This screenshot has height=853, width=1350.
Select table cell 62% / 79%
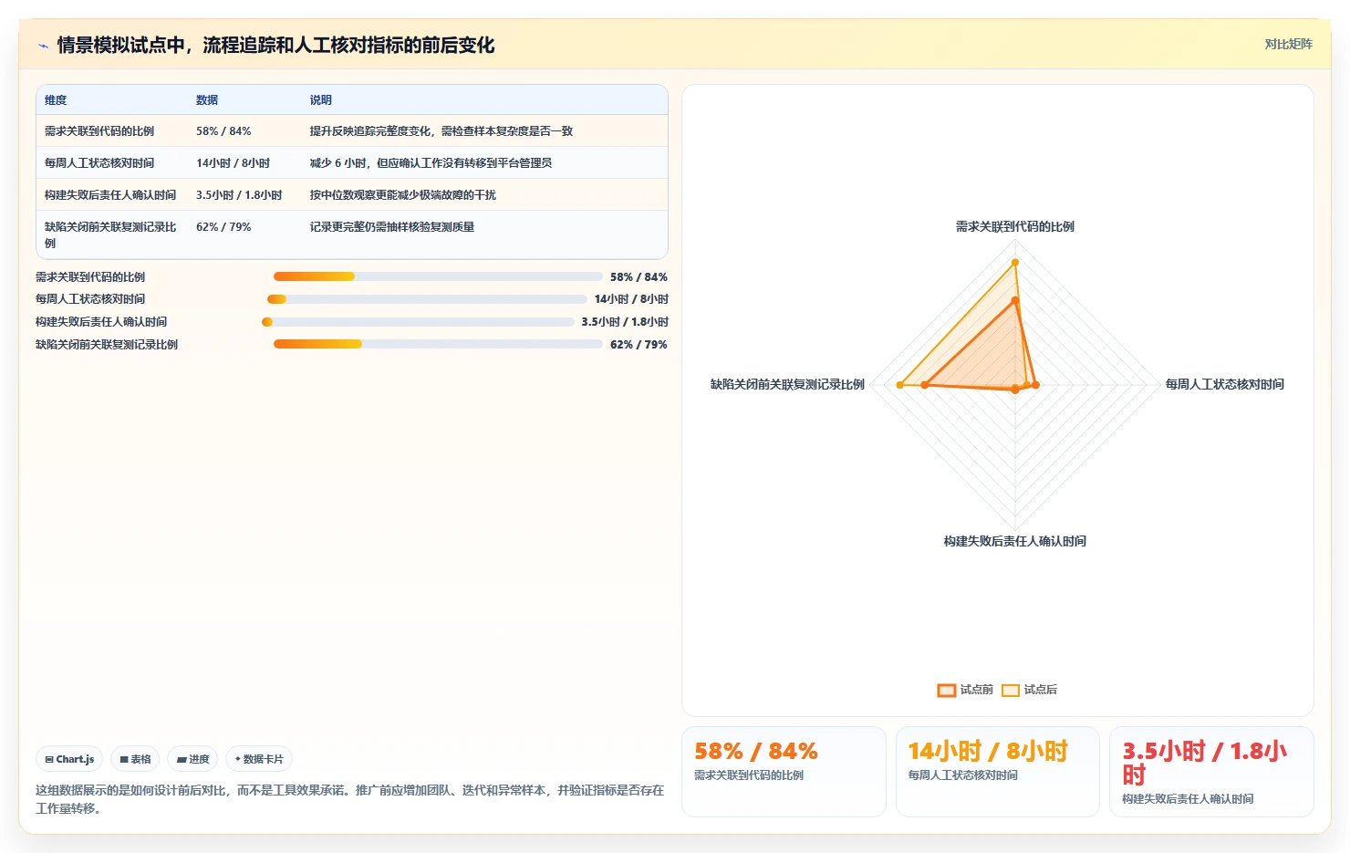coord(223,227)
